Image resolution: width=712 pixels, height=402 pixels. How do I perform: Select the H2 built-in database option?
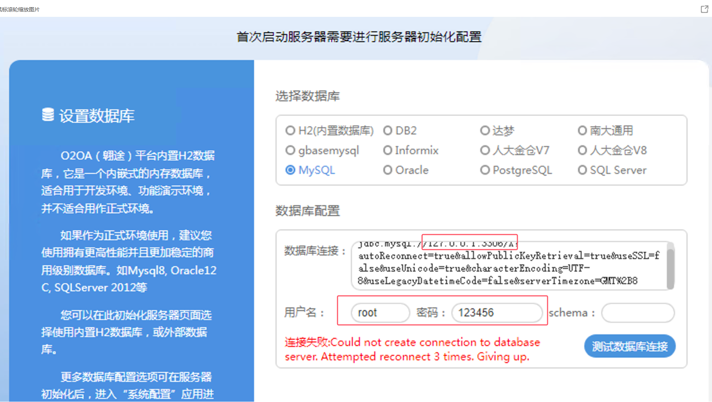tap(290, 131)
